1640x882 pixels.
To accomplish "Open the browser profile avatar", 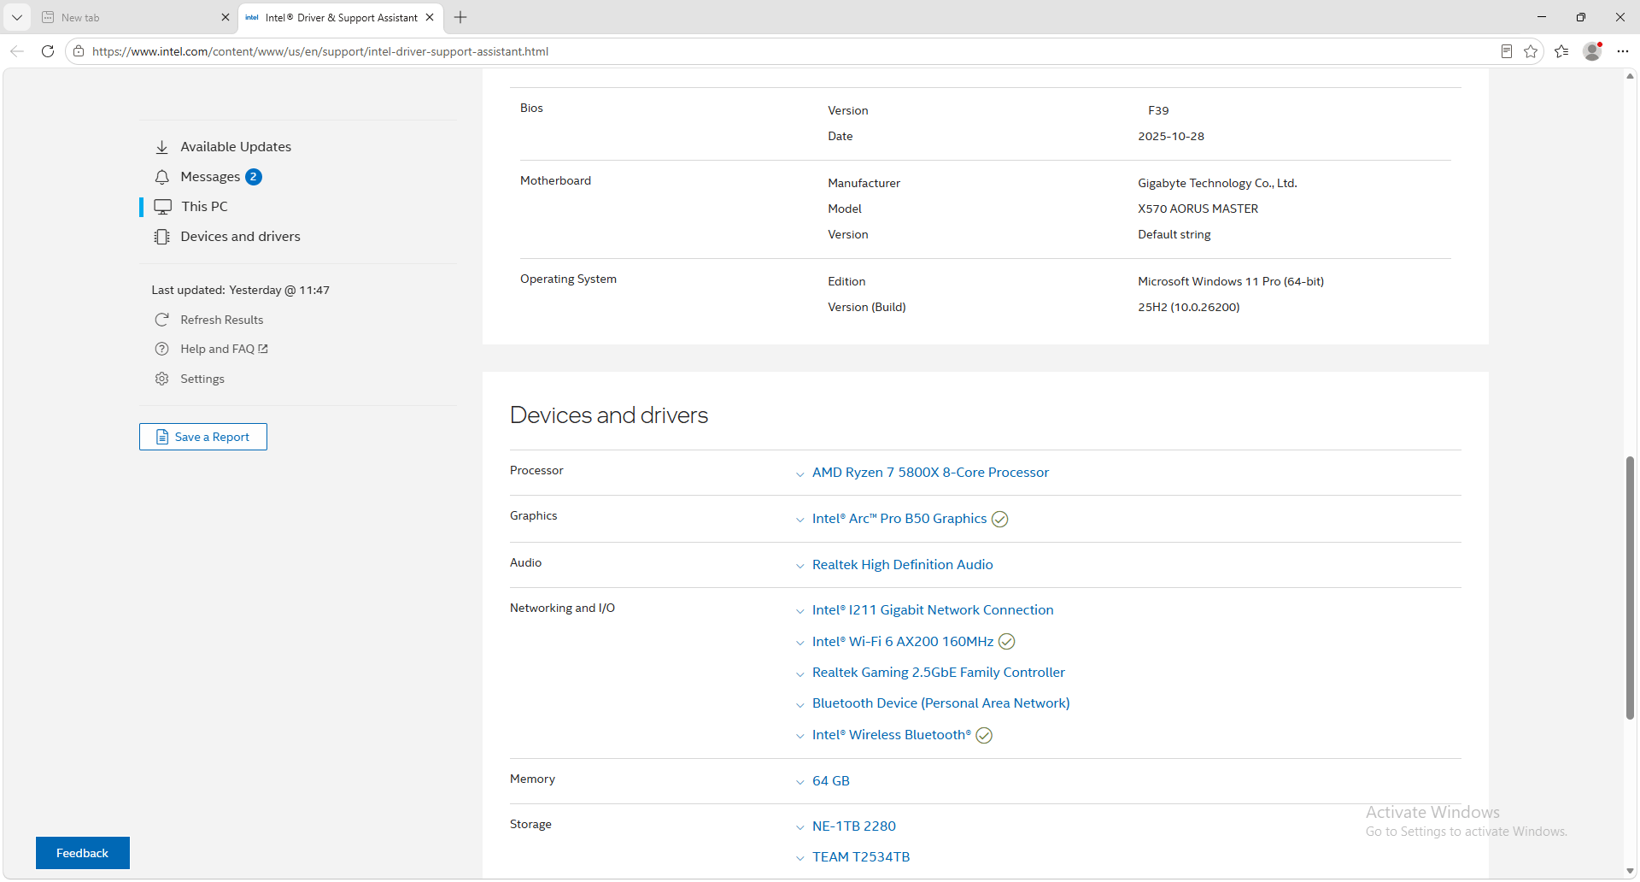I will [x=1592, y=51].
